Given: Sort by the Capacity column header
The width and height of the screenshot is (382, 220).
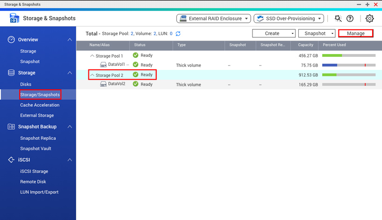Looking at the screenshot, I should (305, 45).
